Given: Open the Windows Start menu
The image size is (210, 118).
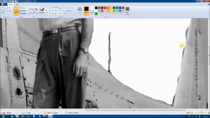Looking at the screenshot, I should 3,116.
